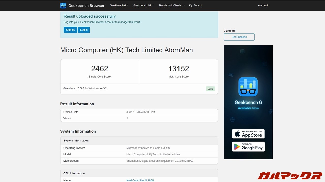
Task: Click the single-core score 2462
Action: [100, 69]
